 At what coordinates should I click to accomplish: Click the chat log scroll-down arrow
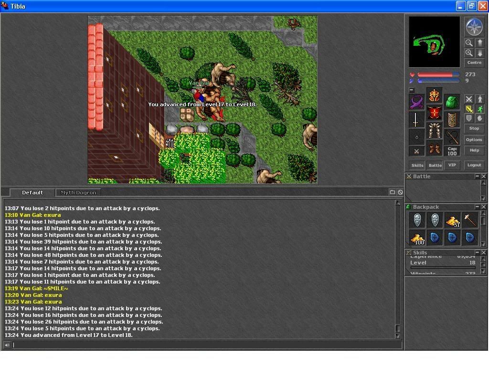[x=398, y=336]
